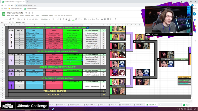The width and height of the screenshot is (198, 111).
Task: Insert comment using toolbar icon
Action: tap(105, 19)
